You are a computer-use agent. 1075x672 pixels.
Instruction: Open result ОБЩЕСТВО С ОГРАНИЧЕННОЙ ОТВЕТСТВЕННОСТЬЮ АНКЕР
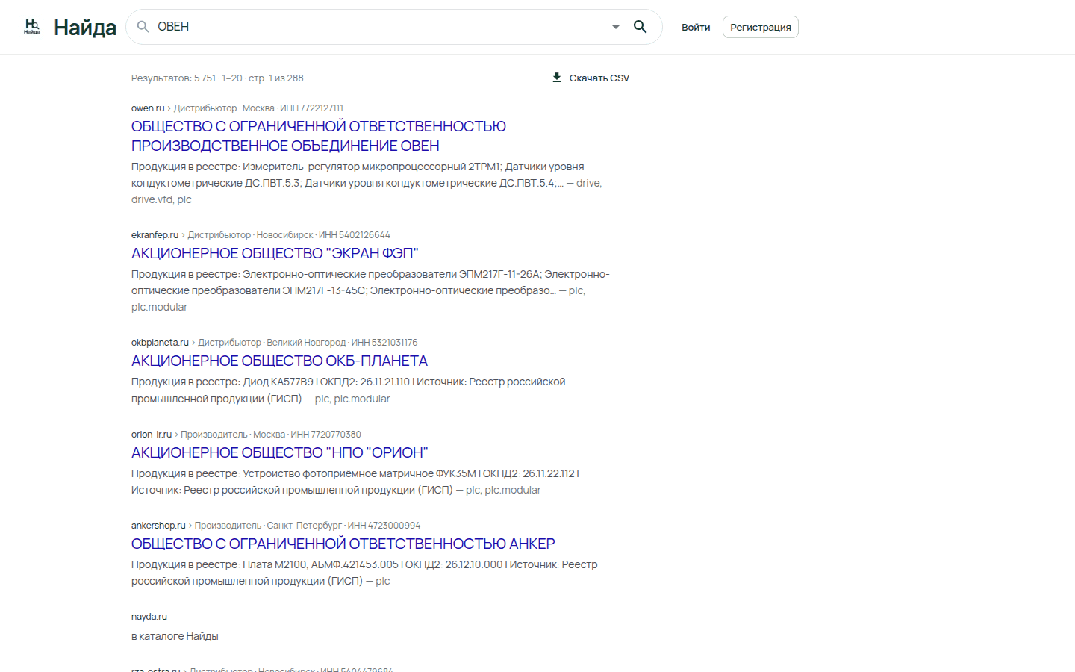(343, 544)
